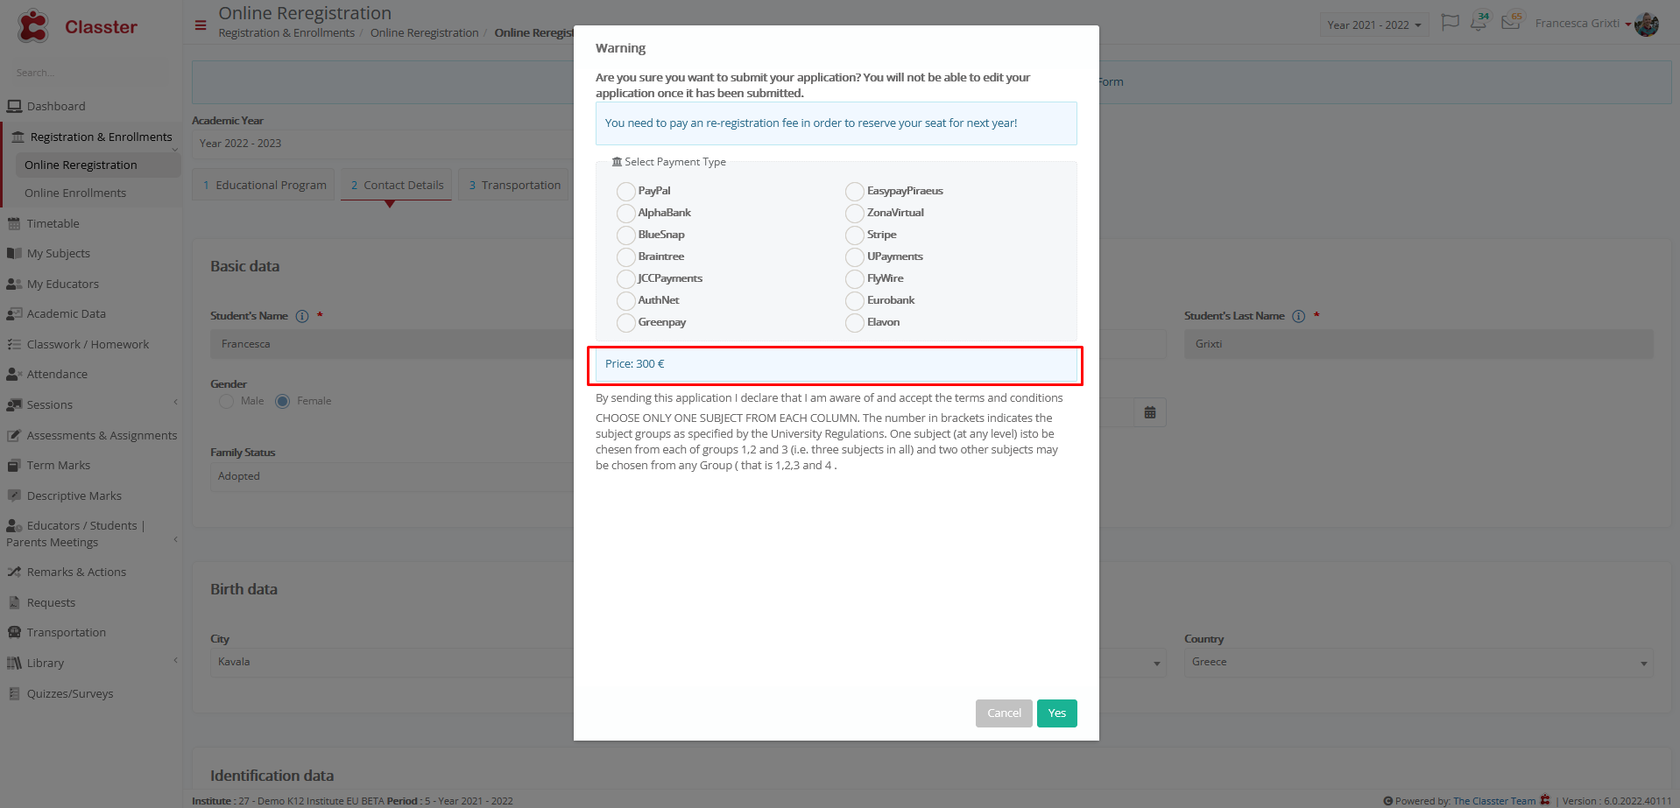Choose the Eurobank radio button
Viewport: 1680px width, 808px height.
[x=855, y=300]
